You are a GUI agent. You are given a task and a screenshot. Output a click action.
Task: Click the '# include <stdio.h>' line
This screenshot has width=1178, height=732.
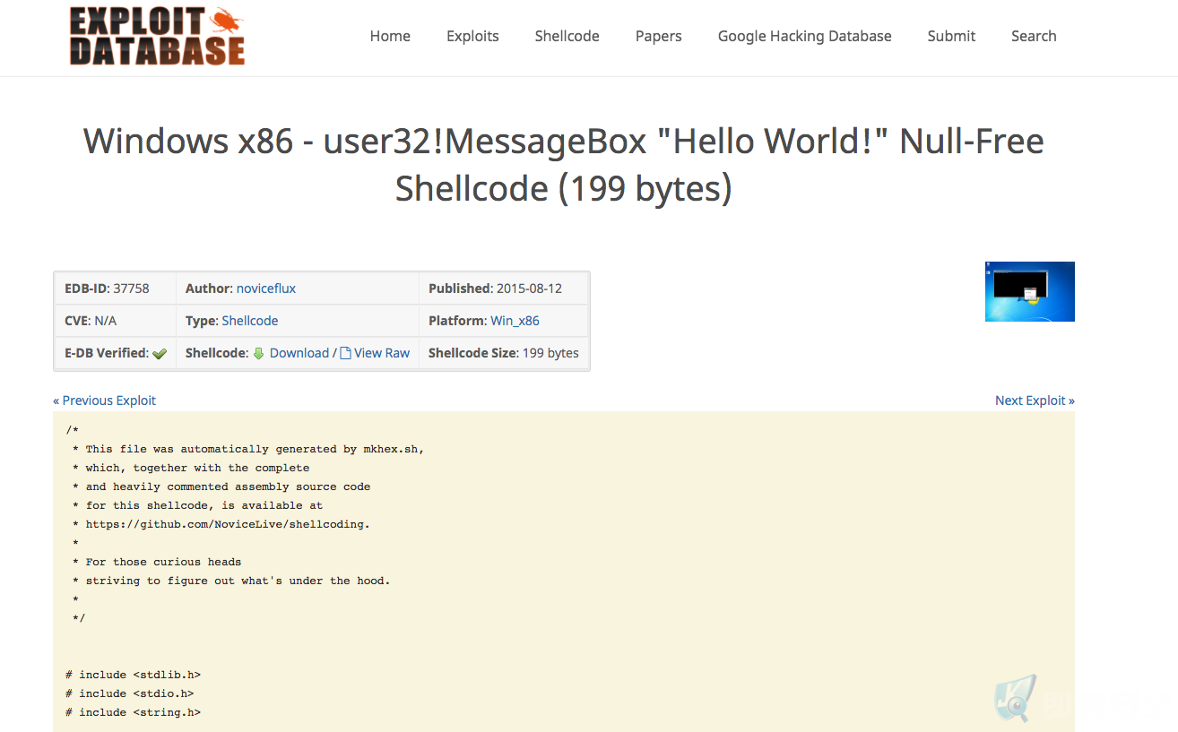point(129,693)
